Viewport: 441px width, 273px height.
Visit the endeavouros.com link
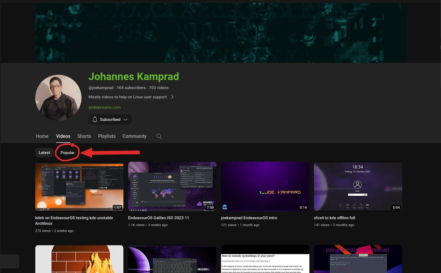point(105,107)
